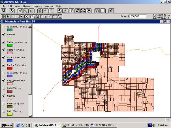Screen dimensions: 171x128
Task: Switch to REUNION SIG taskbar window
Action: click(76, 125)
